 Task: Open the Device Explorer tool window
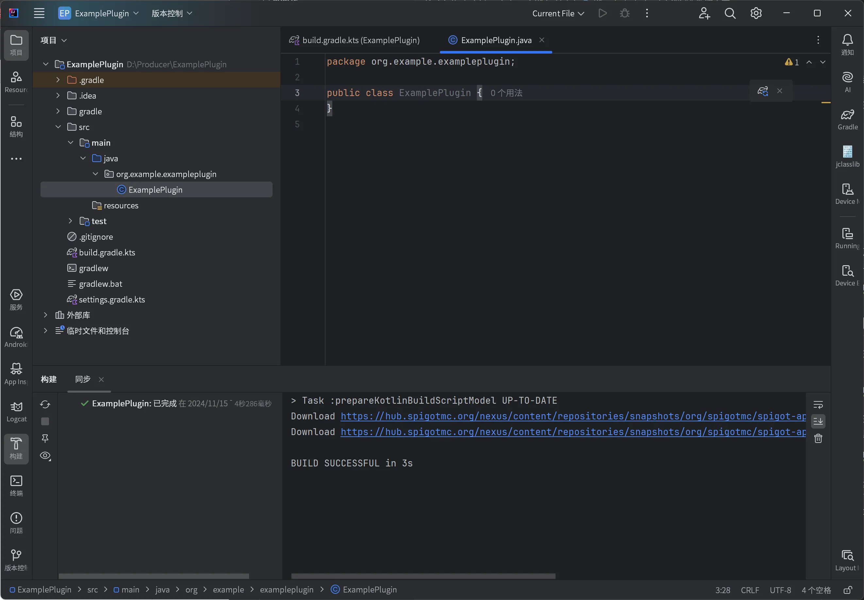[847, 276]
